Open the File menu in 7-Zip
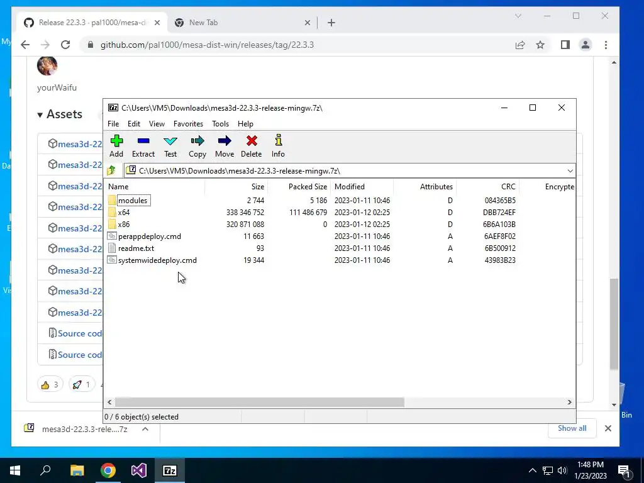 click(x=113, y=124)
